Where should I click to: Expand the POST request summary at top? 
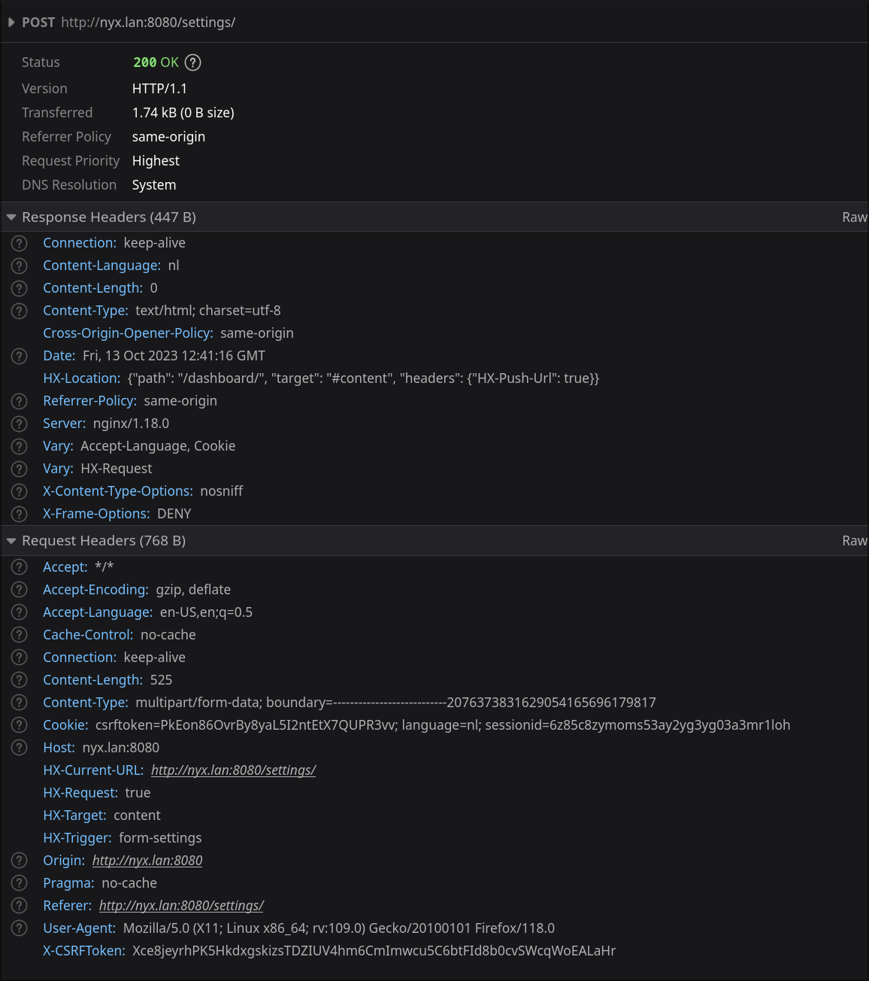pyautogui.click(x=11, y=23)
